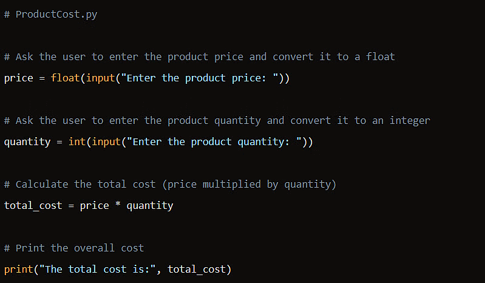Click the comment about converting to an integer

[217, 121]
